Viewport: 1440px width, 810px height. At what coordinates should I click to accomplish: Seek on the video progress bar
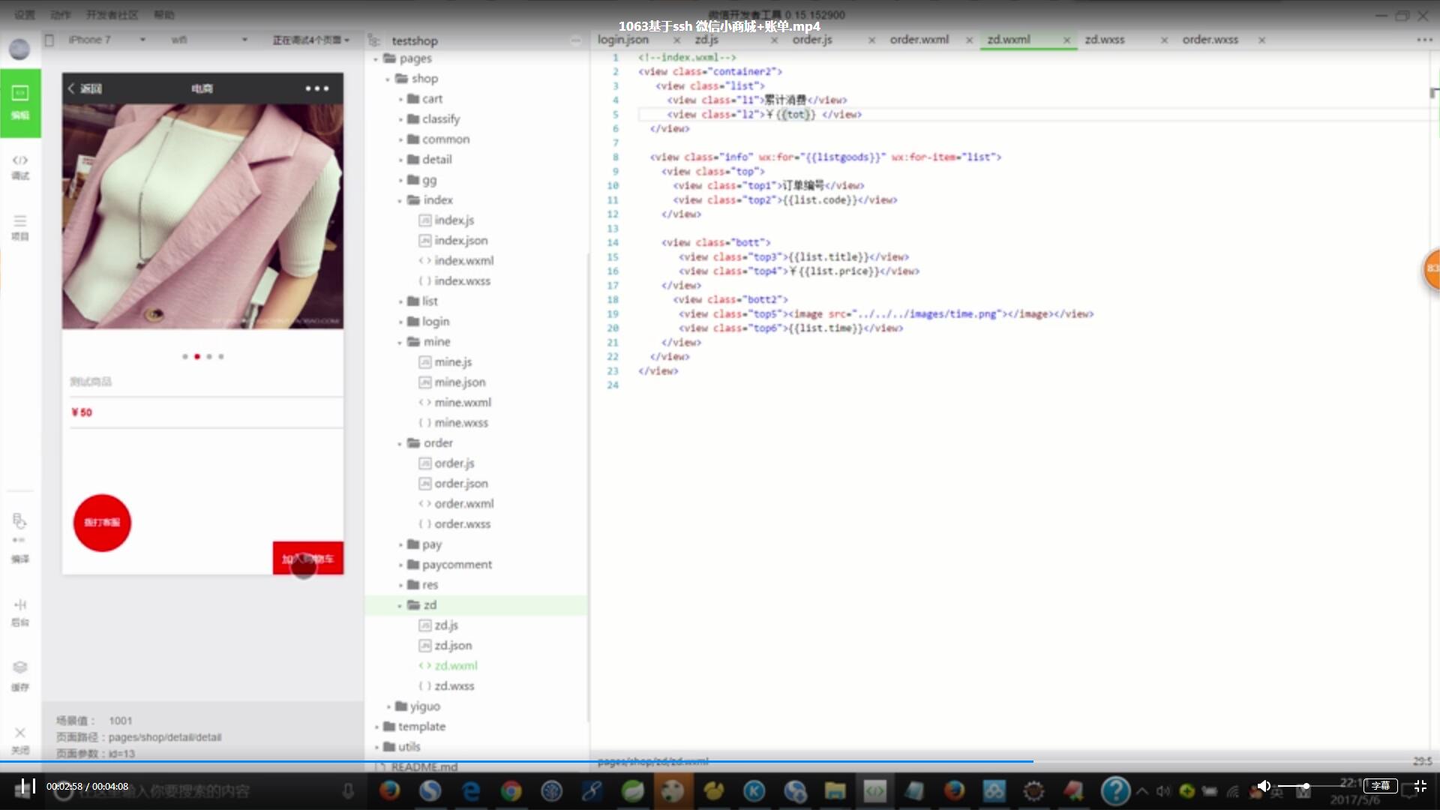pos(720,761)
